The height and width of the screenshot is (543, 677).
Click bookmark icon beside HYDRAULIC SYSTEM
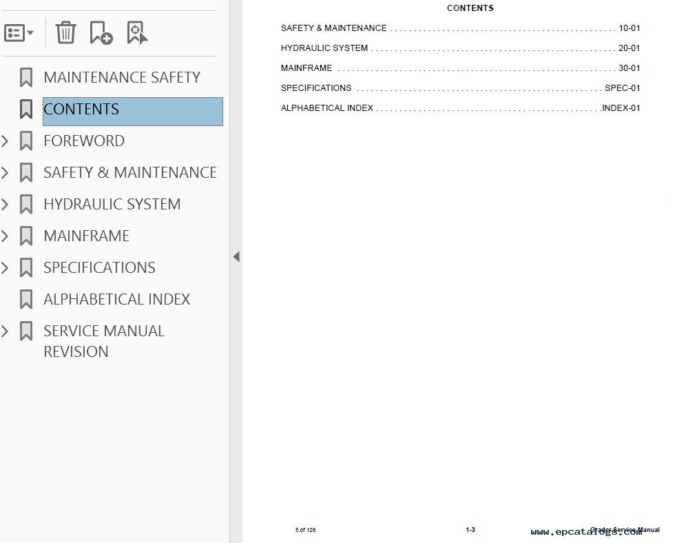[26, 204]
